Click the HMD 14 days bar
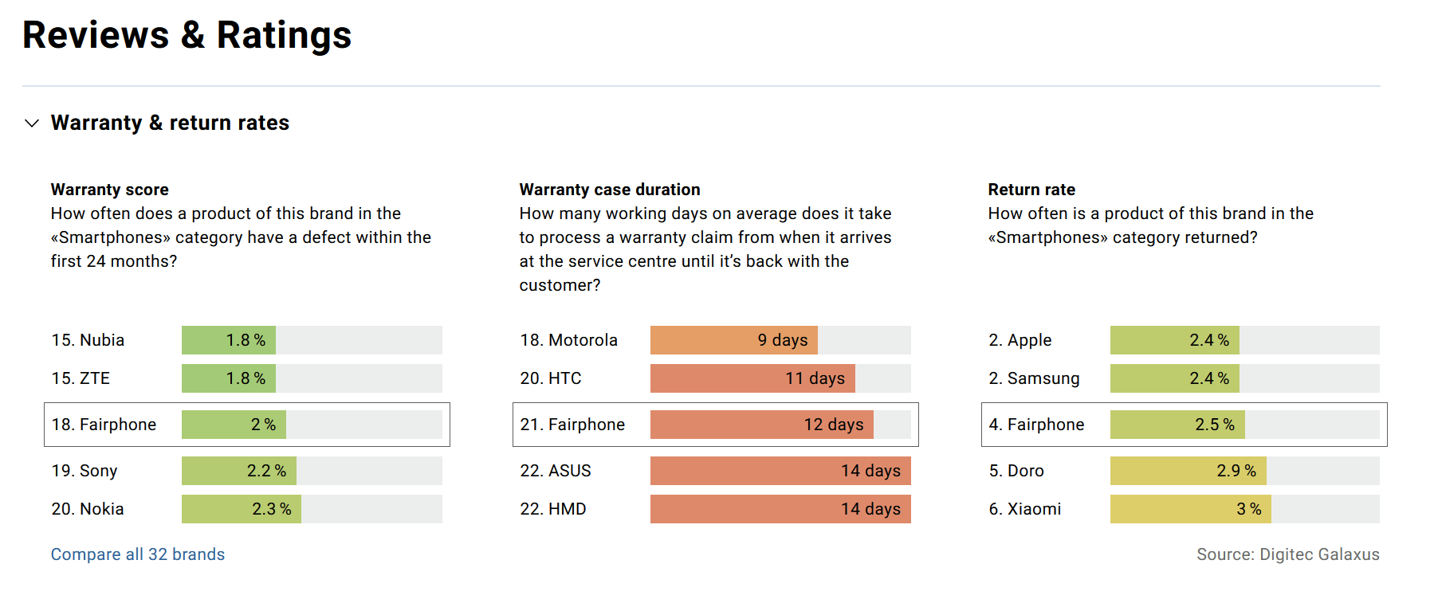Viewport: 1438px width, 607px height. click(780, 509)
